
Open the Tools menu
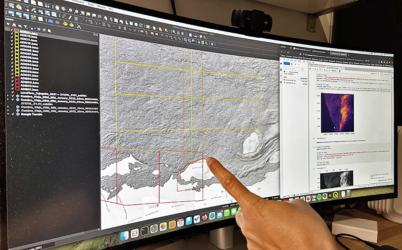[x=91, y=5]
